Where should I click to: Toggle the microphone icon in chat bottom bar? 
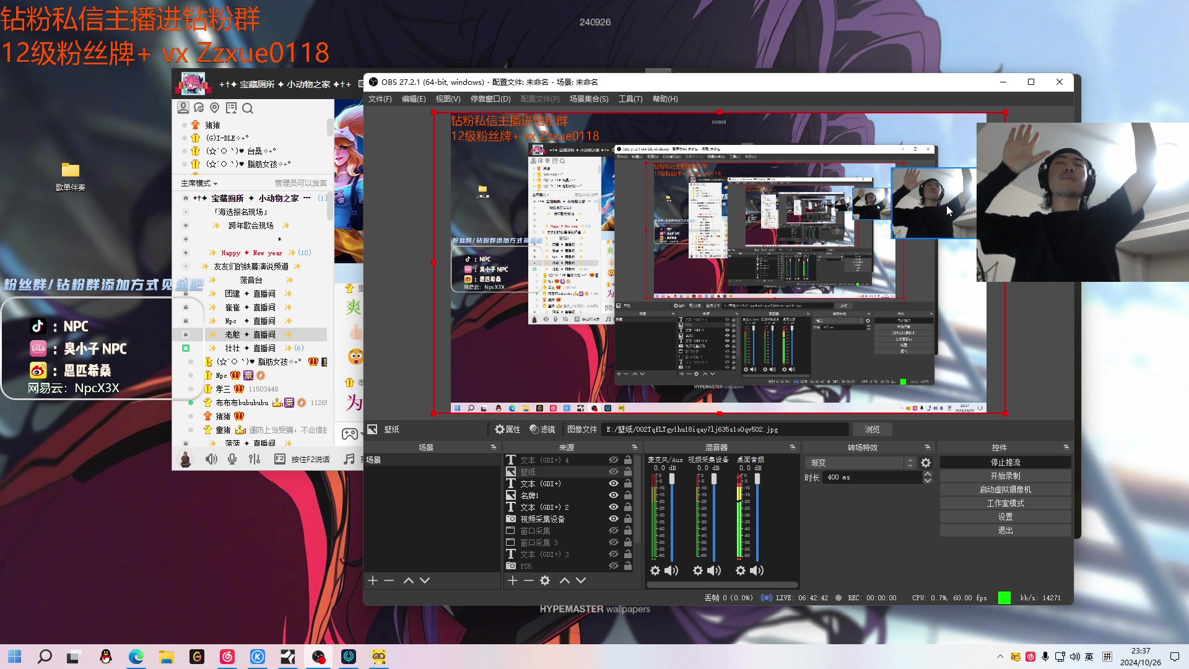coord(232,459)
